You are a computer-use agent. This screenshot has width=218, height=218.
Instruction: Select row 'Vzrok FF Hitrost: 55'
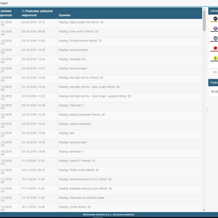tap(77, 161)
